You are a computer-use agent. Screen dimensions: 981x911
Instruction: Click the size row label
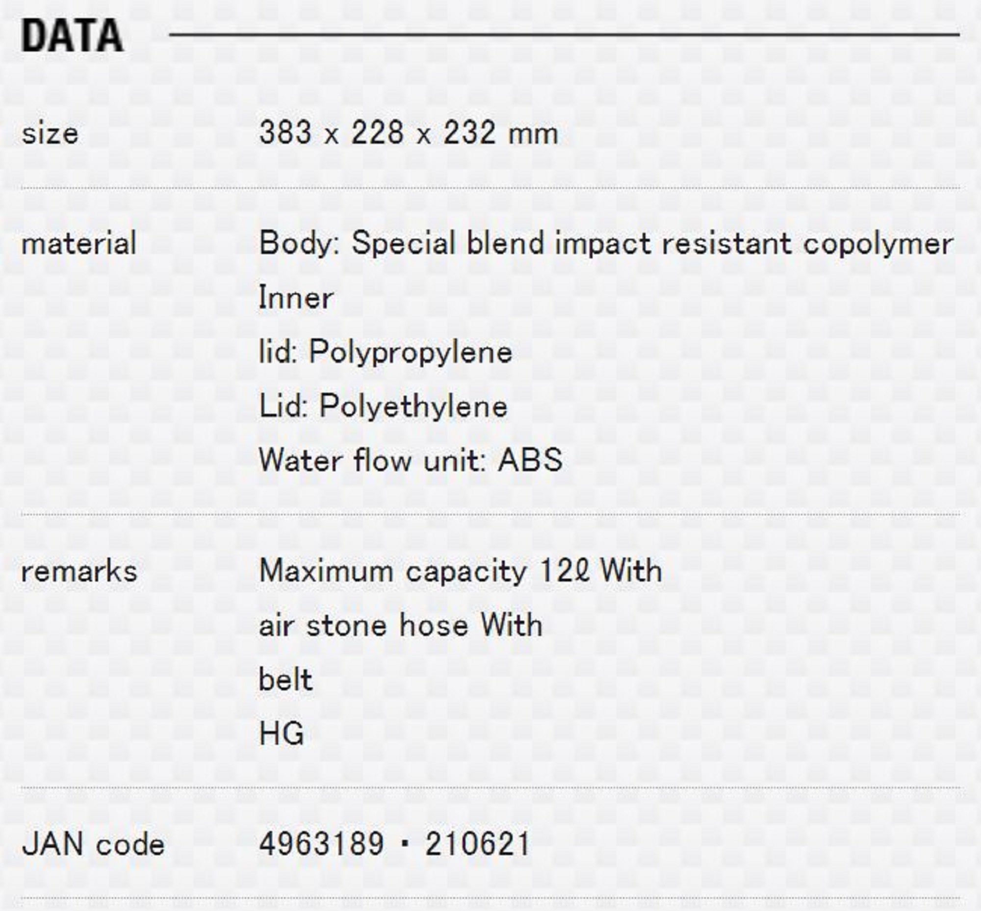point(50,134)
